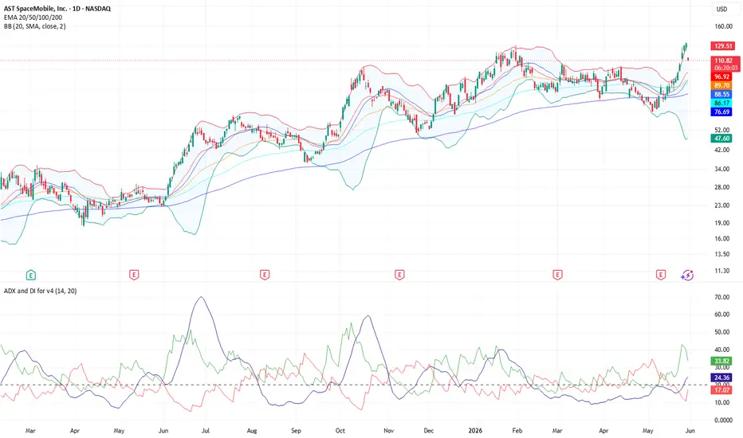
Task: Click the Nov label on time axis
Action: coord(388,430)
